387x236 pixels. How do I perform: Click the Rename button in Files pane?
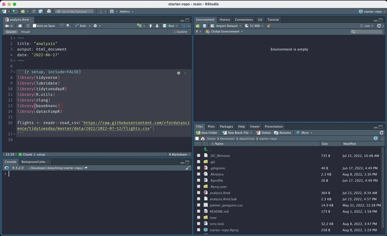coord(283,133)
